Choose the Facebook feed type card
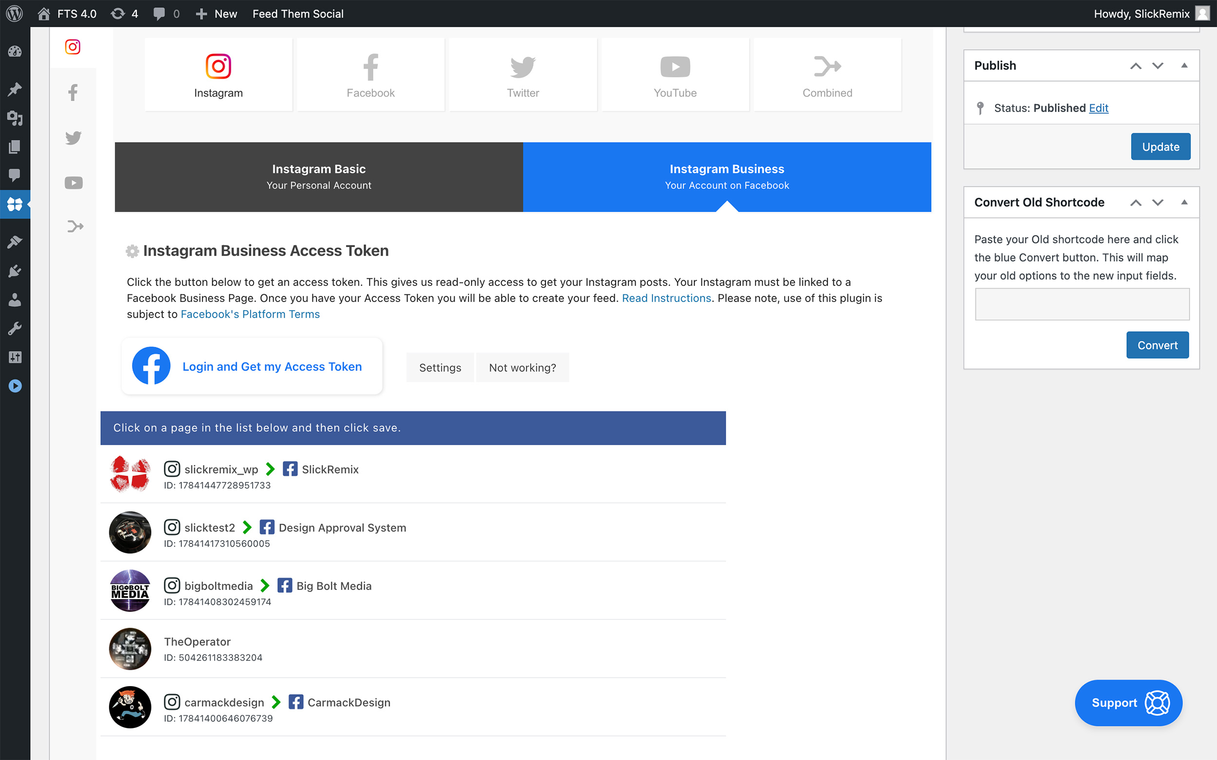The width and height of the screenshot is (1217, 760). (370, 75)
